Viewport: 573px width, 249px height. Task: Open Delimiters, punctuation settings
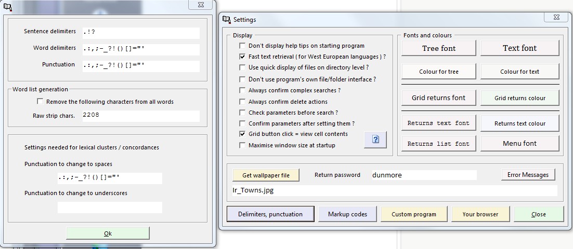270,214
